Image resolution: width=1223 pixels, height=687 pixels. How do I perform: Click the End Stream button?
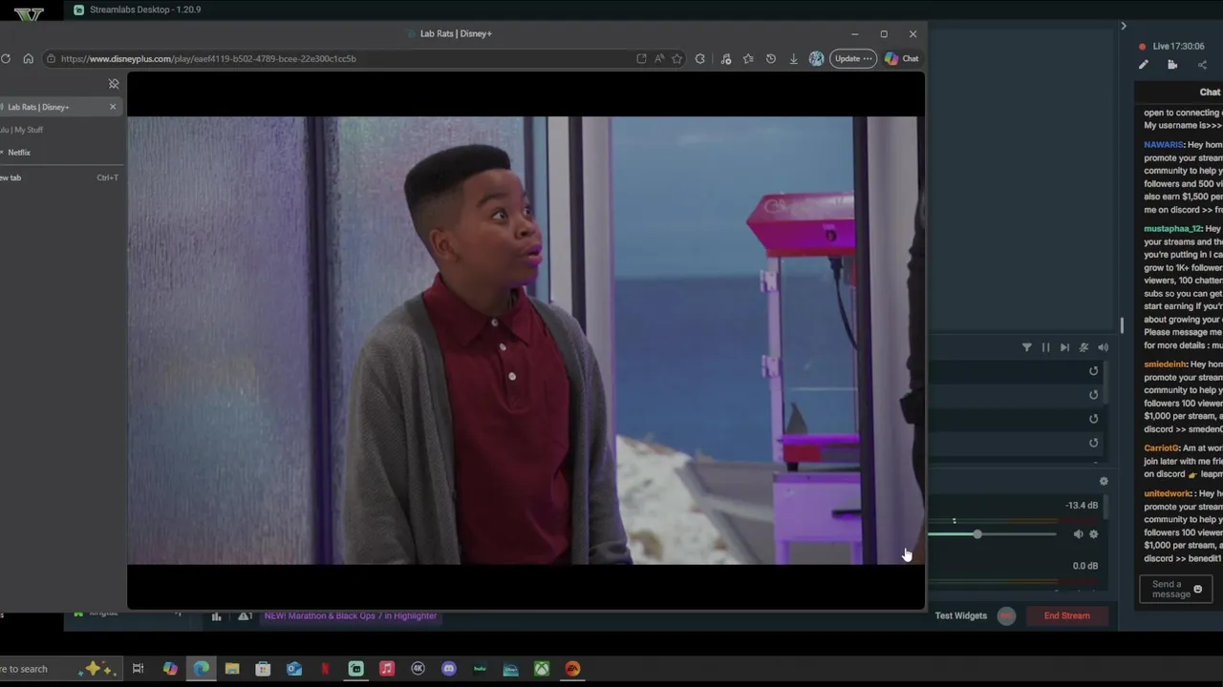(1066, 615)
